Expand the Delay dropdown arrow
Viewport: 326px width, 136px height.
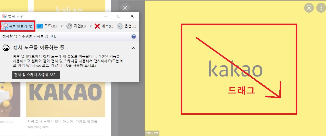[91, 26]
